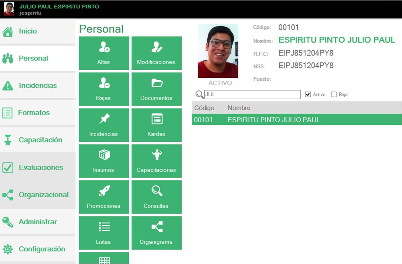Open Consultas via the magnifier tile

[x=157, y=197]
